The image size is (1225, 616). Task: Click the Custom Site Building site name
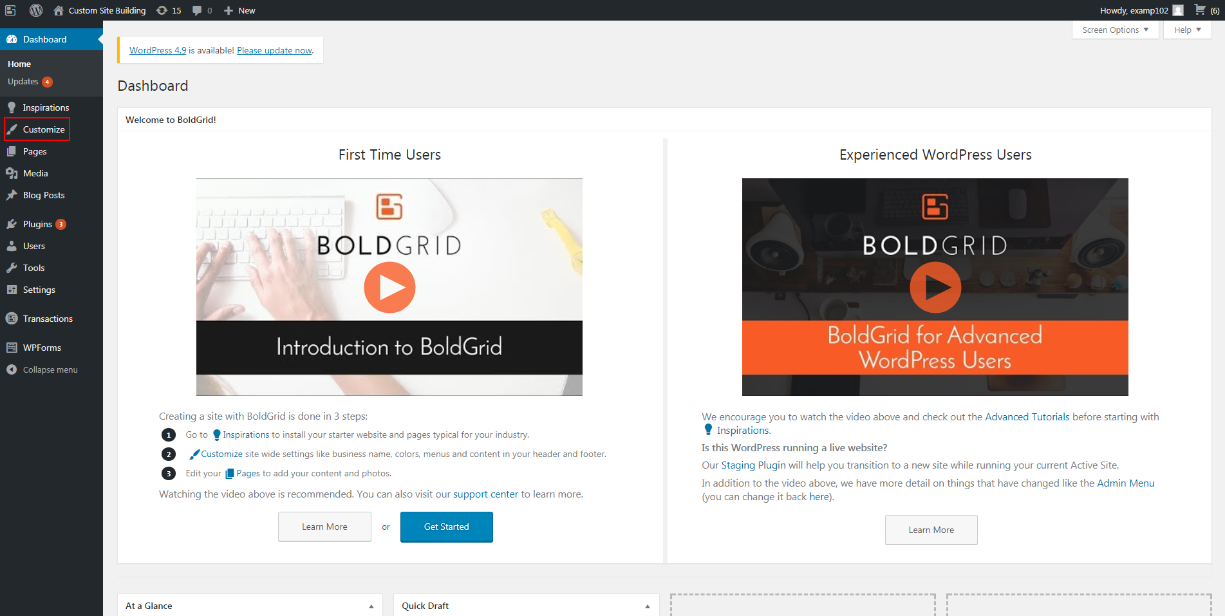(107, 10)
